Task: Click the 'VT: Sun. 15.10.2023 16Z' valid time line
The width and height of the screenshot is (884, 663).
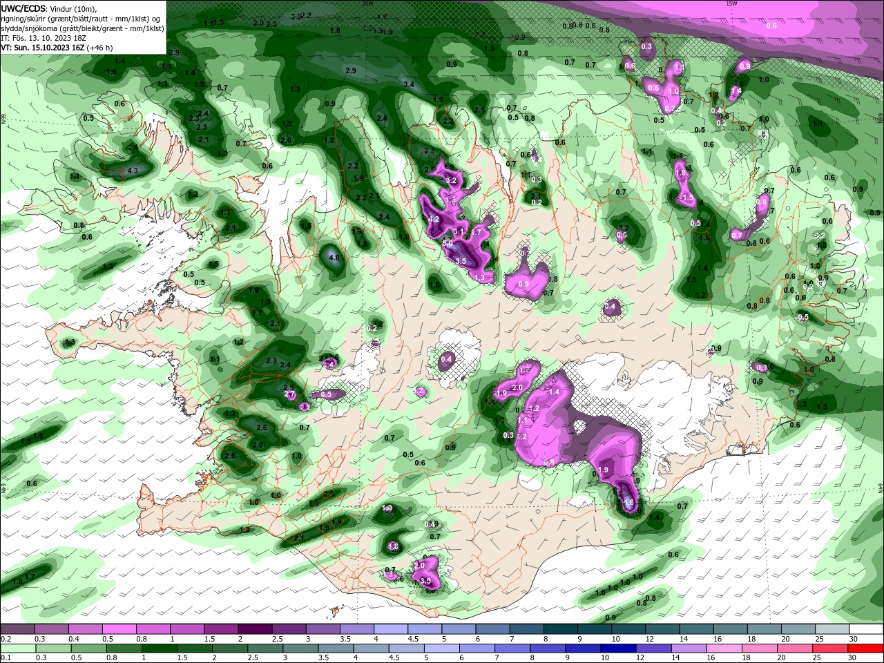Action: [57, 48]
